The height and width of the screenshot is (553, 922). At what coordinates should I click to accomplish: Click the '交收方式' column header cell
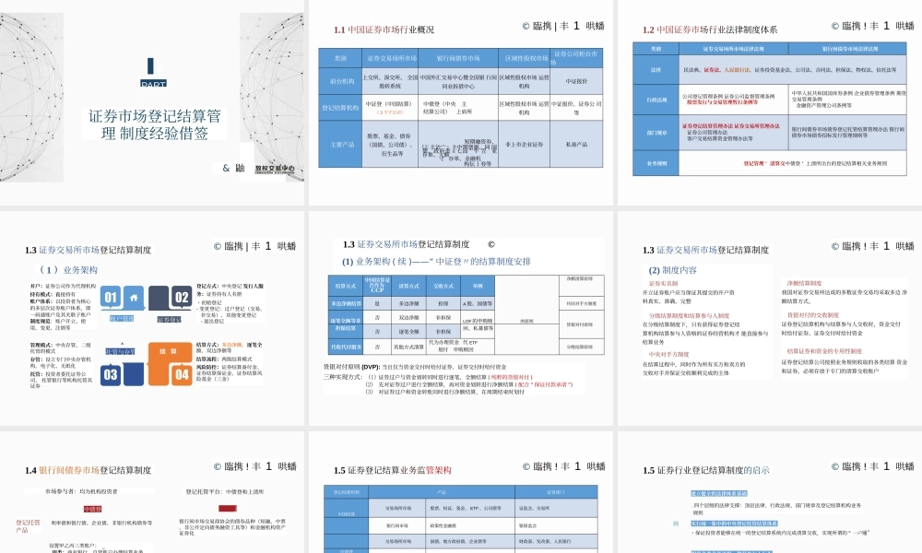tap(443, 286)
